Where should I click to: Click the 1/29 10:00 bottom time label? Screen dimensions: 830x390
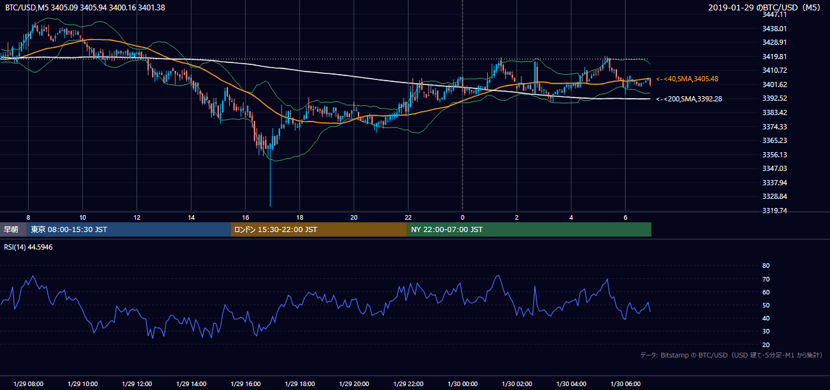coord(82,384)
